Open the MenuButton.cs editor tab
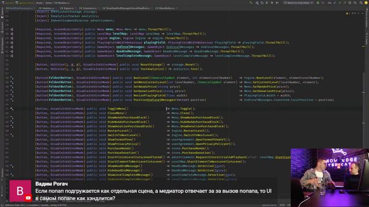369x207 pixels. (x=167, y=8)
